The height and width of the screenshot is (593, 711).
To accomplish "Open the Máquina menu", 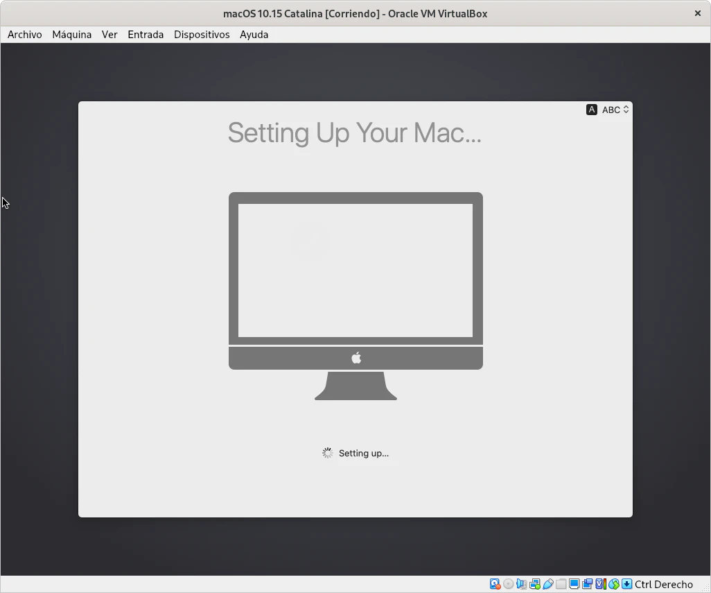I will (71, 35).
